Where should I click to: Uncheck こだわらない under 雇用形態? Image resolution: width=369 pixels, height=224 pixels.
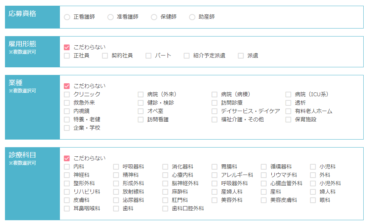click(x=67, y=48)
